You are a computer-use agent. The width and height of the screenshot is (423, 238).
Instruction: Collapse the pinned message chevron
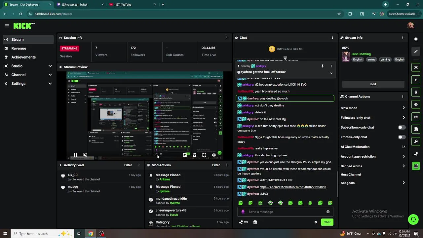coord(331,73)
